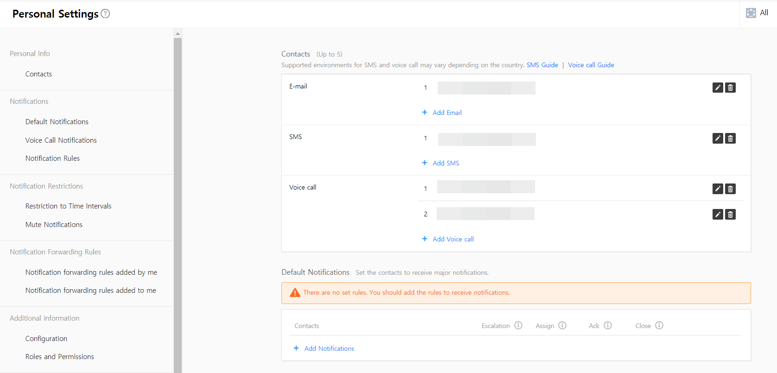Image resolution: width=777 pixels, height=373 pixels.
Task: Select Mute Notifications in the sidebar
Action: click(x=54, y=224)
